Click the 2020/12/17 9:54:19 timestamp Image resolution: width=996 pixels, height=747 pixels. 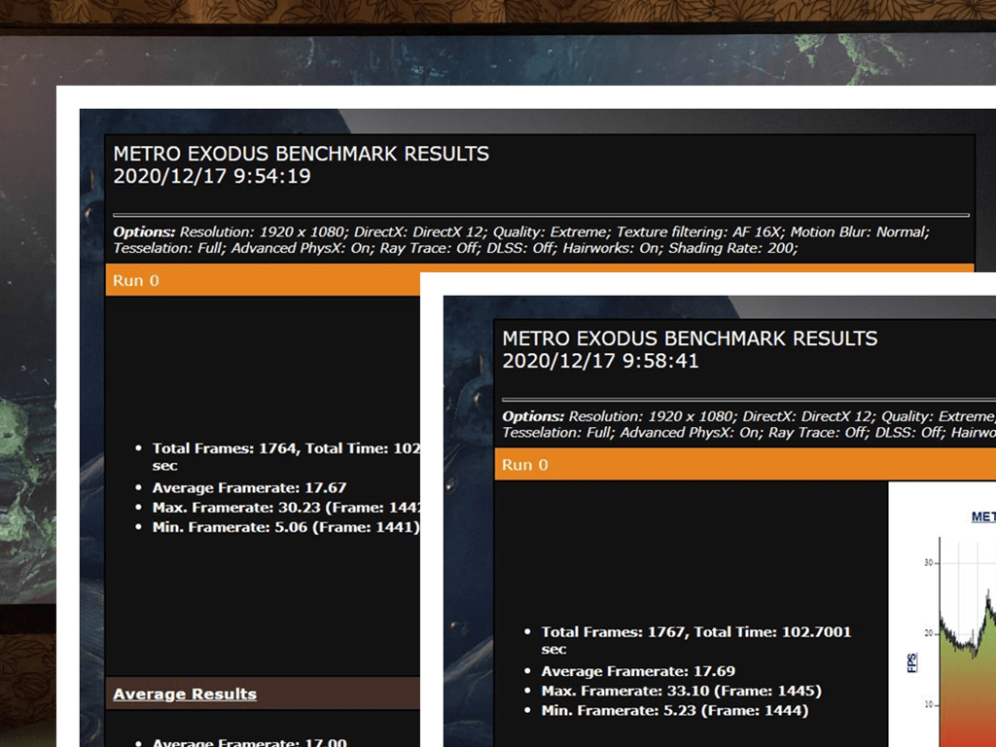[211, 176]
